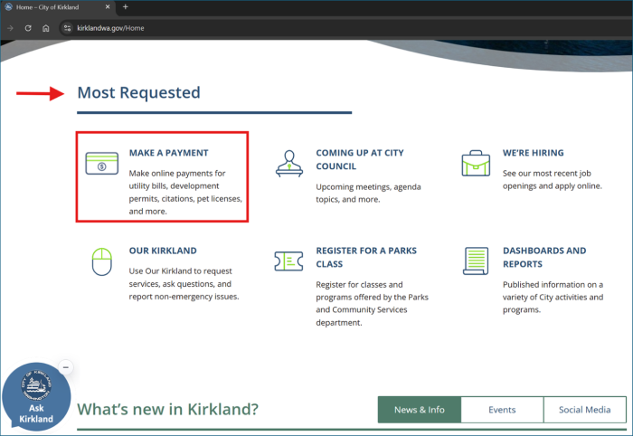Open the We're Hiring link
633x436 pixels.
coord(533,153)
